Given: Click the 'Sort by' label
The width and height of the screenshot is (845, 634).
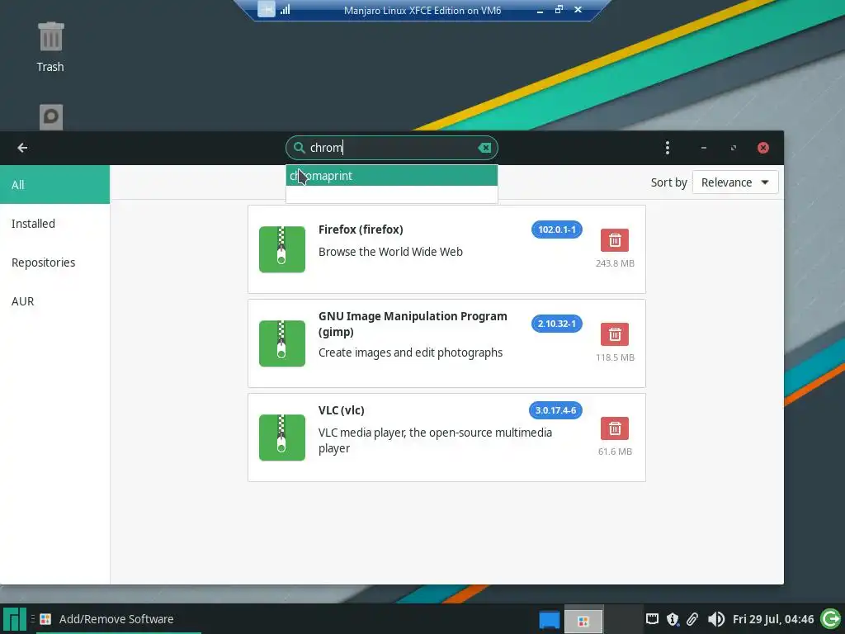Looking at the screenshot, I should 668,182.
